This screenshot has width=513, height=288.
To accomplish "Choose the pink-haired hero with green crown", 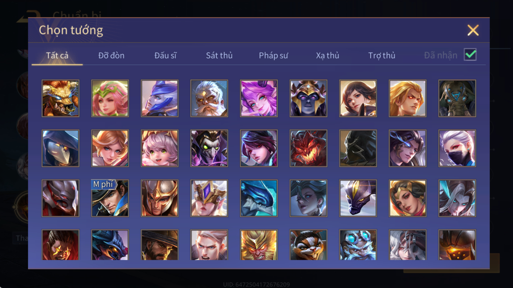I will [110, 98].
